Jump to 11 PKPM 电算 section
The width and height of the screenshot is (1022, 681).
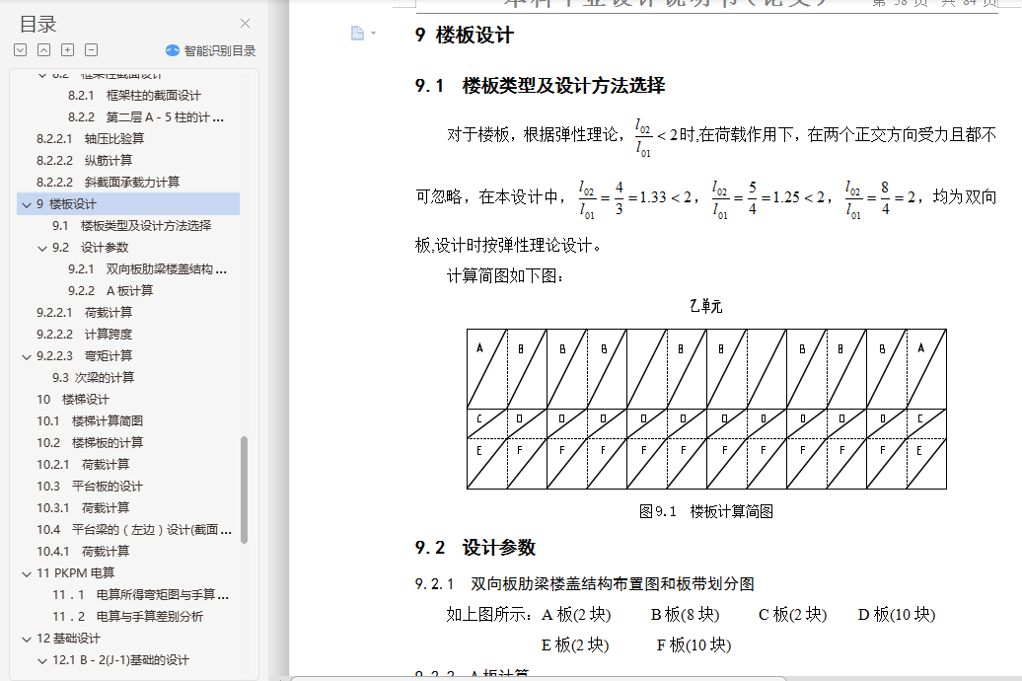coord(76,573)
